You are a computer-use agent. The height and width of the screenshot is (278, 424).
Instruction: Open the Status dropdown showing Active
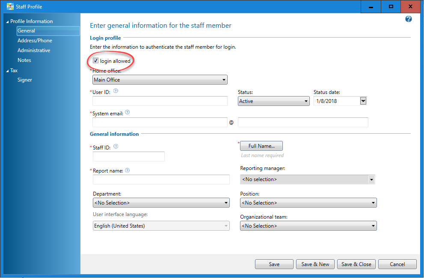(x=273, y=101)
